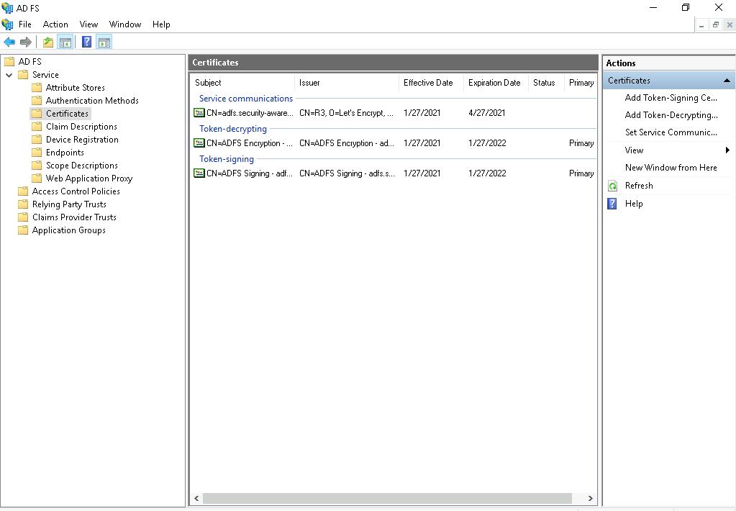Click the Up one level folder icon
The width and height of the screenshot is (736, 511).
point(47,42)
